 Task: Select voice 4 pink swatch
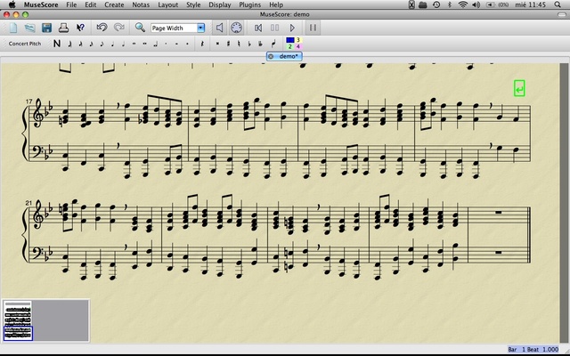click(298, 46)
